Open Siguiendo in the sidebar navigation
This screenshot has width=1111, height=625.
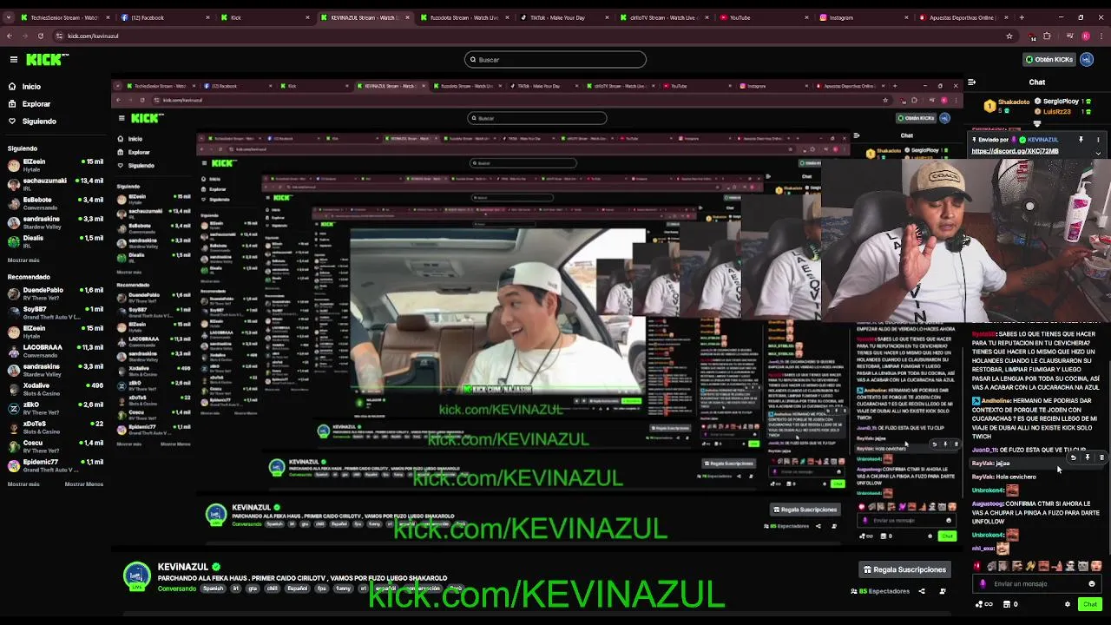(39, 122)
